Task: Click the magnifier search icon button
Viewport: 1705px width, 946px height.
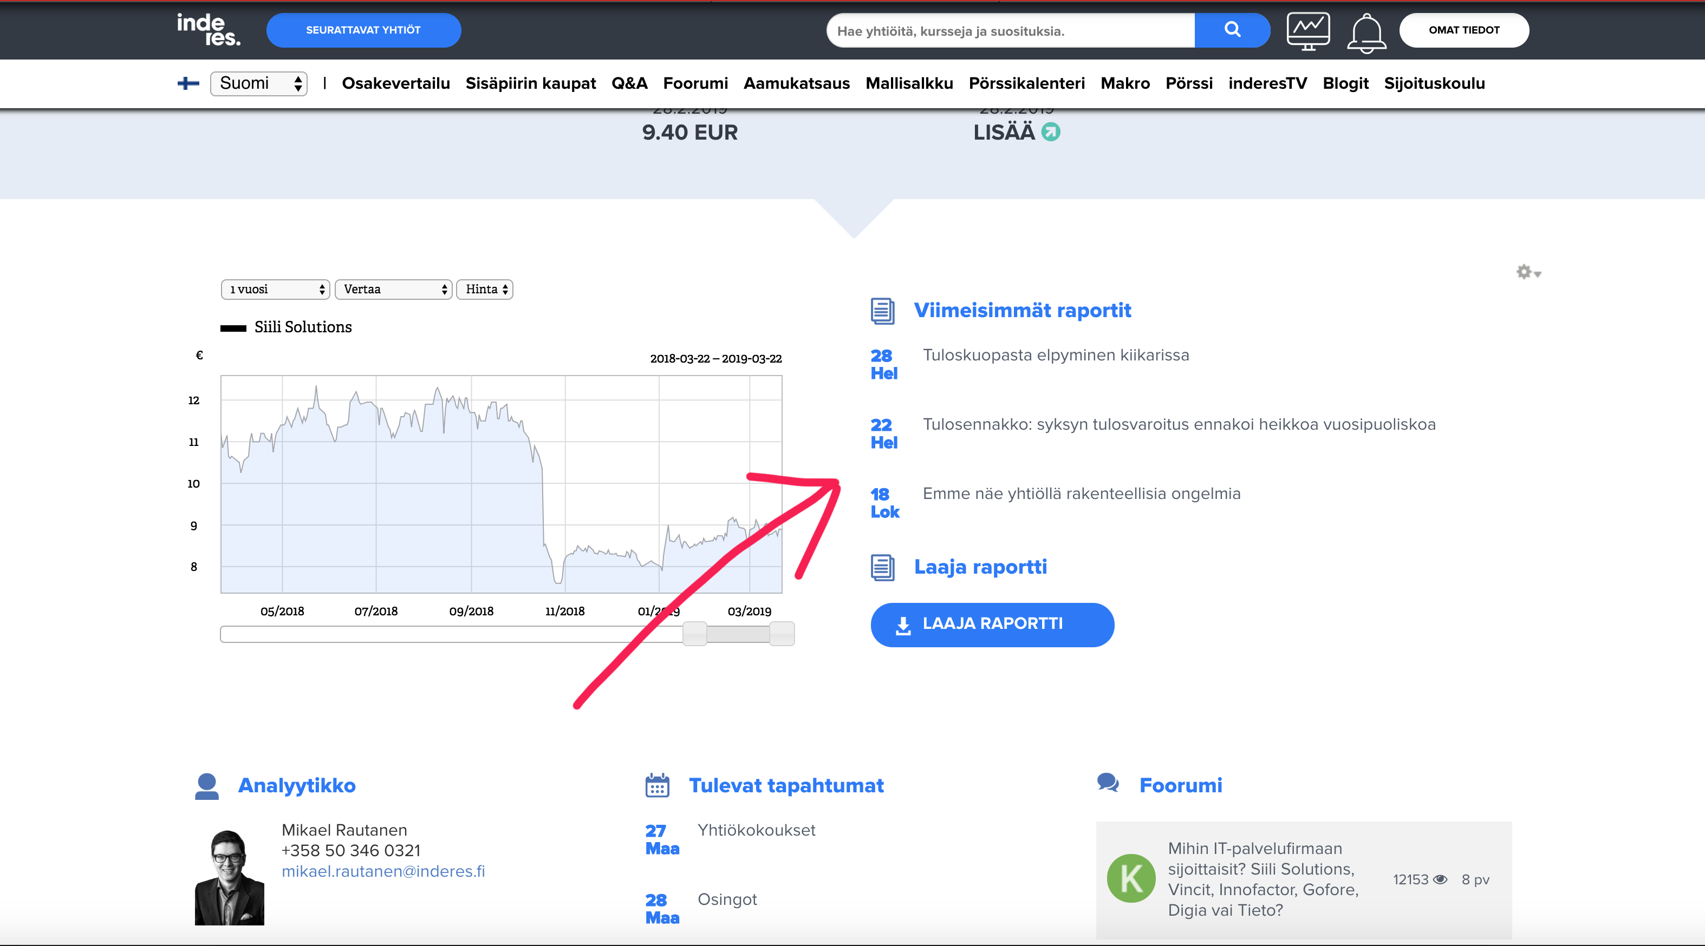Action: click(x=1232, y=30)
